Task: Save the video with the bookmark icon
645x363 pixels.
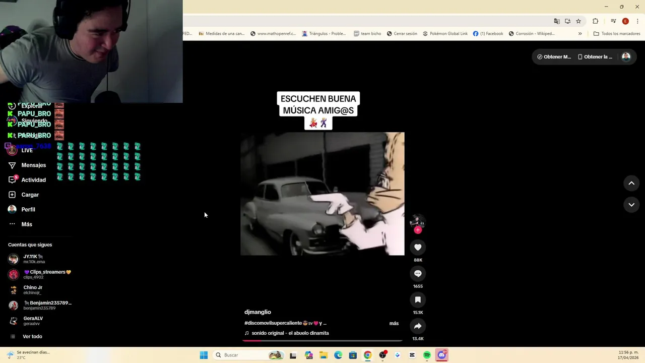Action: tap(418, 299)
